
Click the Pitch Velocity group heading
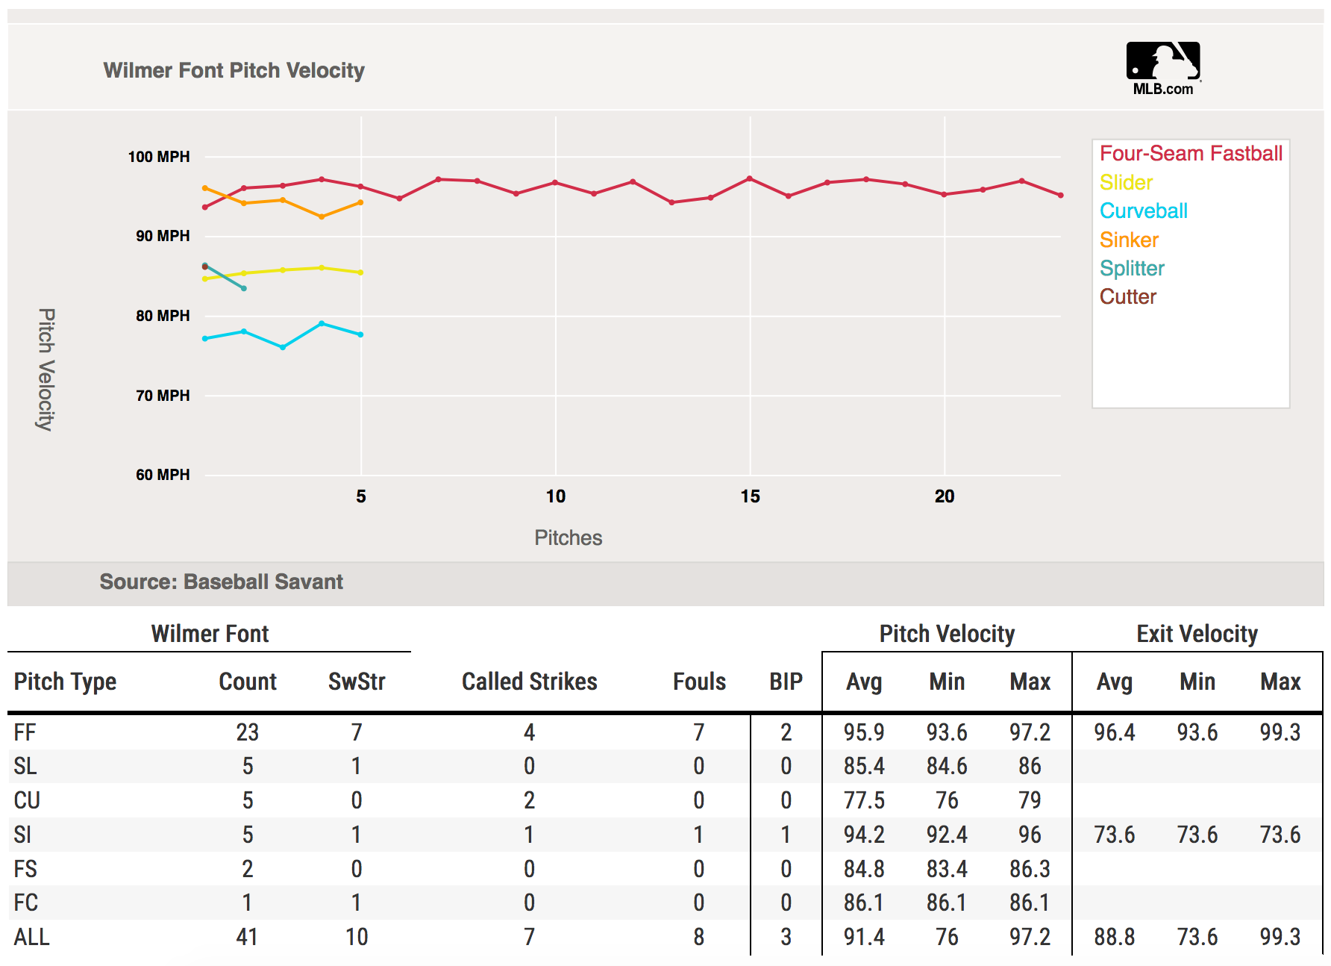point(947,634)
